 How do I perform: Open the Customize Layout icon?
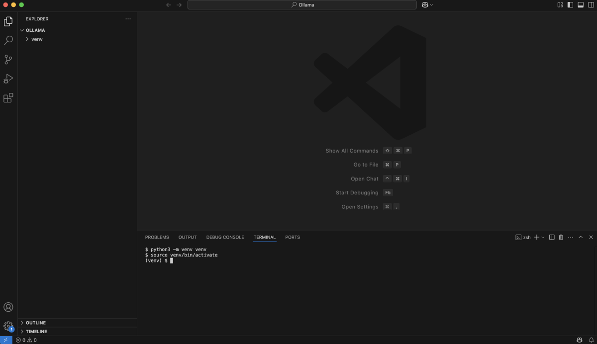[560, 5]
